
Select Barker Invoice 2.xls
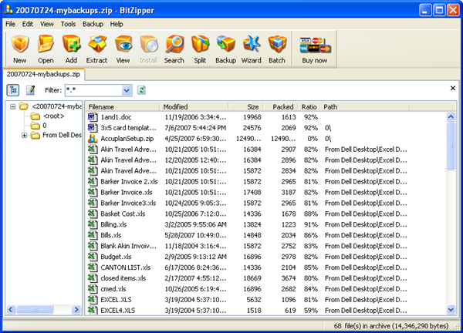[x=266, y=181]
